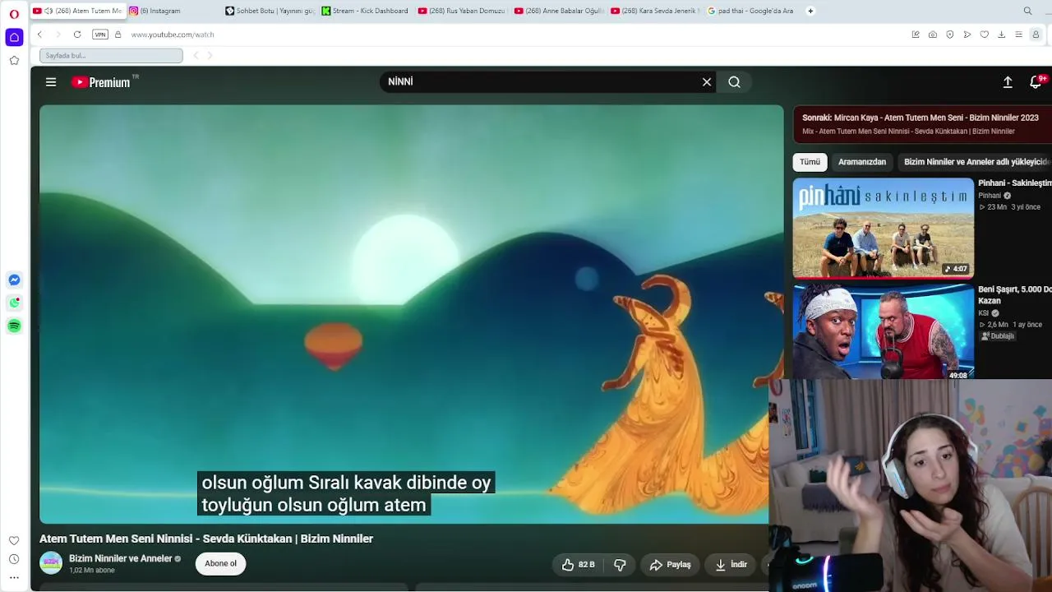Open Bizim Ninniler ve Anneler channel name

(x=120, y=558)
